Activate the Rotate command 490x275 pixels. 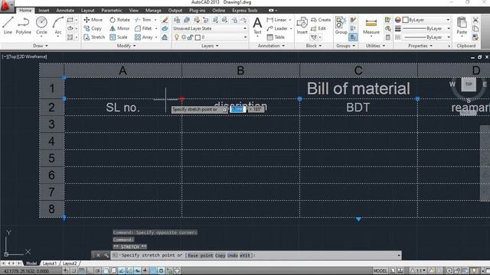tap(119, 20)
